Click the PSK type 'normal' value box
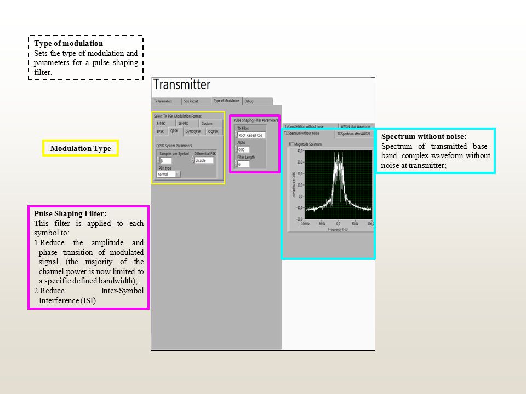 (167, 174)
